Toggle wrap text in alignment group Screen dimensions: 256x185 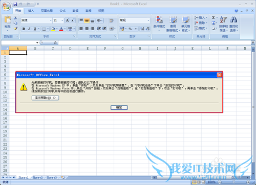coord(112,20)
